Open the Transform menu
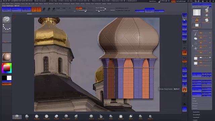 click(x=98, y=4)
